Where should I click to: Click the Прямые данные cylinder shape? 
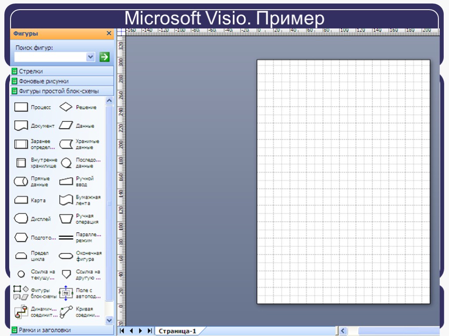point(21,182)
